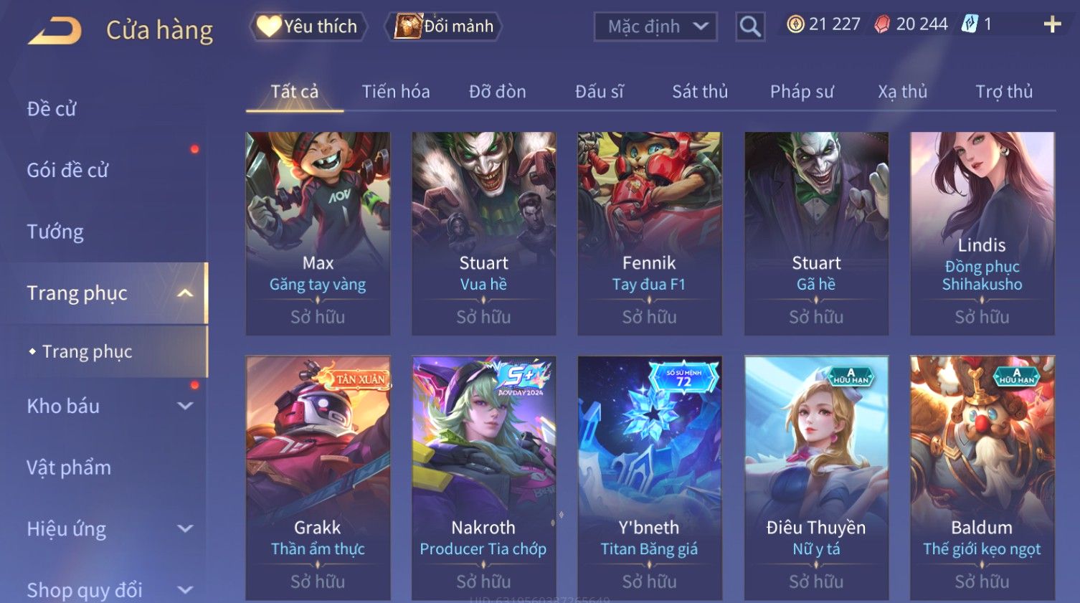Open Đổi mảnh fragment exchange button
This screenshot has width=1080, height=603.
(444, 27)
